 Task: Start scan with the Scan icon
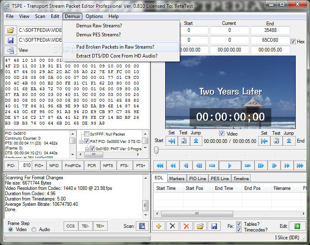pyautogui.click(x=142, y=226)
